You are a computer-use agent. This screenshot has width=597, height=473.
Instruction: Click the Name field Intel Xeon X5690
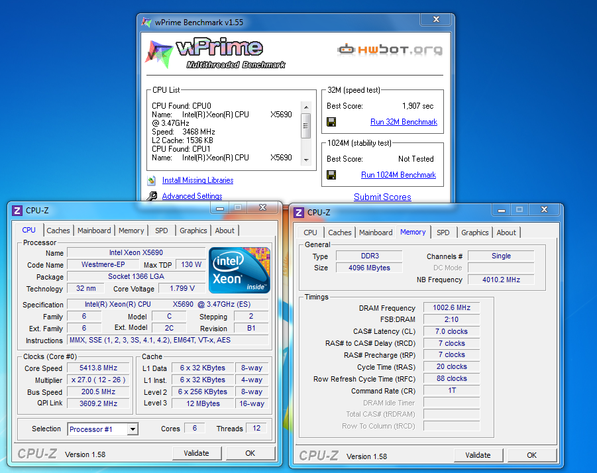(136, 252)
